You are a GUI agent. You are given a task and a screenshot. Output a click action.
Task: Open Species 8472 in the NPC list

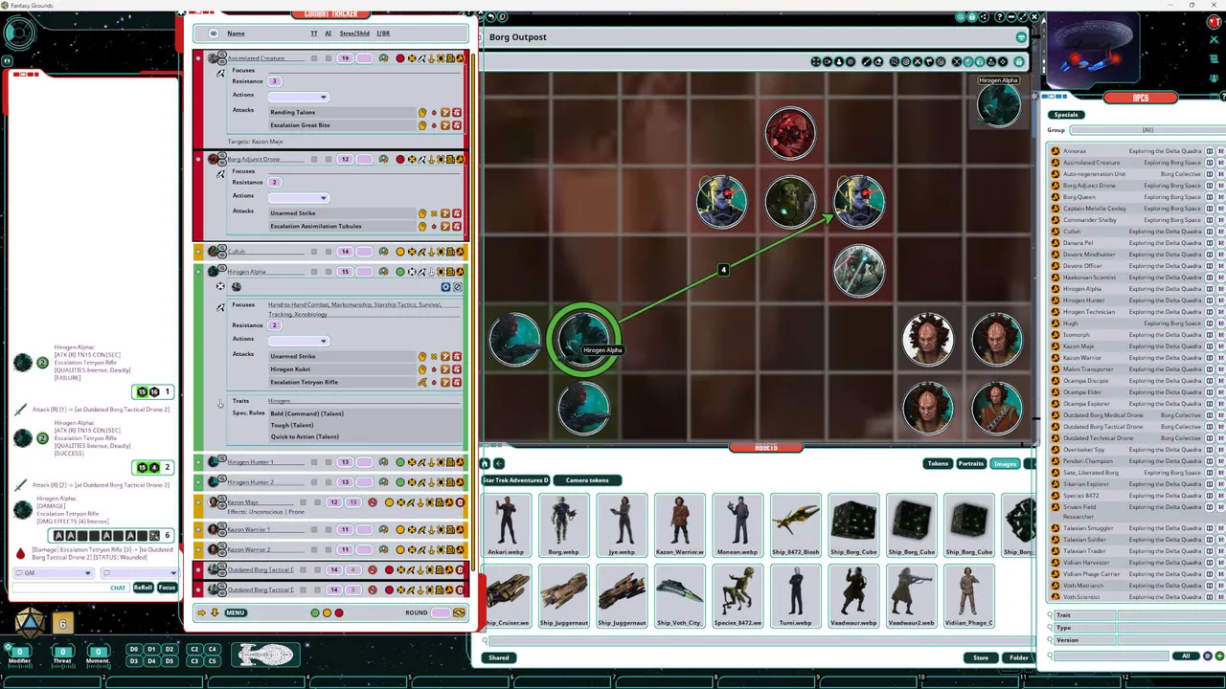[1081, 496]
